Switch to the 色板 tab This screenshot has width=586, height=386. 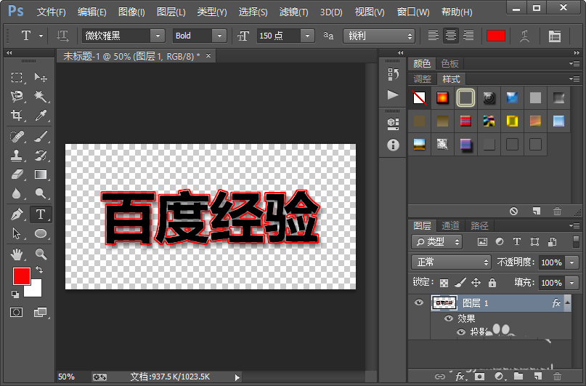(x=449, y=63)
